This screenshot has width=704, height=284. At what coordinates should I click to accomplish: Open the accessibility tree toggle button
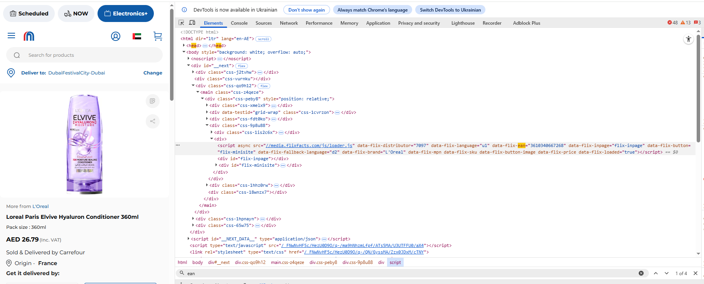click(689, 39)
